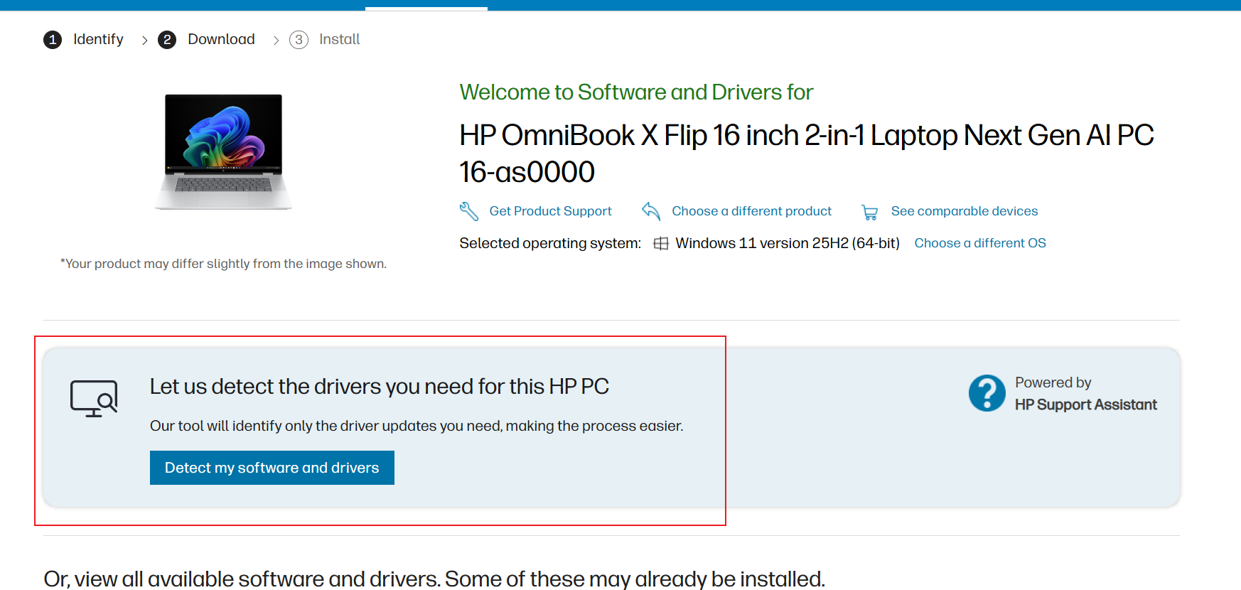This screenshot has height=590, width=1241.
Task: Click Choose a different OS link
Action: coord(980,243)
